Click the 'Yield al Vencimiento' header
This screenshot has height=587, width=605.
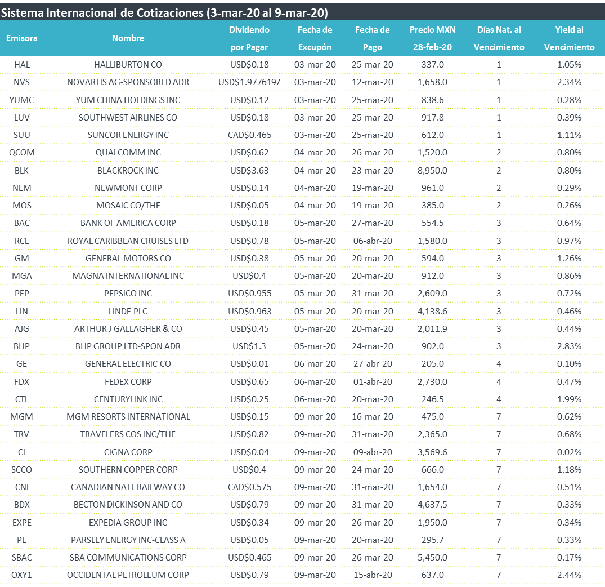569,38
